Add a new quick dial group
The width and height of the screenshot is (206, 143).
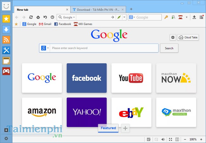[125, 128]
